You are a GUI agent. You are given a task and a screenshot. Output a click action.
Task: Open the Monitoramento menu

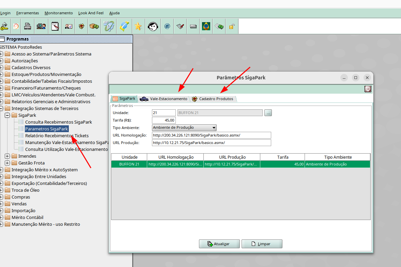pyautogui.click(x=59, y=13)
